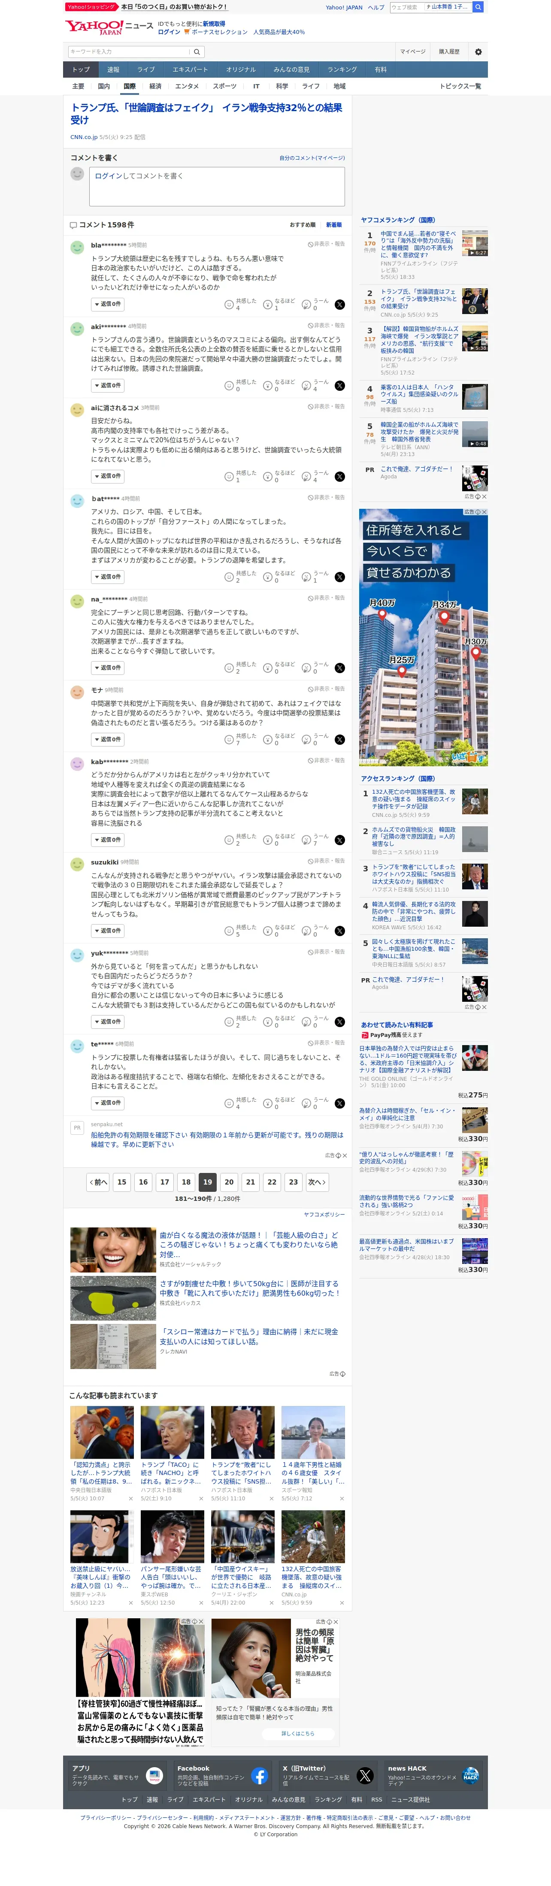551x1886 pixels.
Task: Click うーん icon on bla******** comment
Action: pyautogui.click(x=306, y=305)
